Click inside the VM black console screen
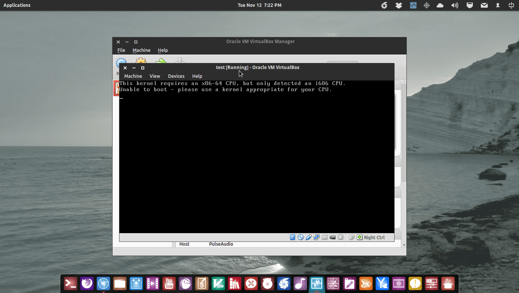Image resolution: width=519 pixels, height=293 pixels. (x=256, y=156)
